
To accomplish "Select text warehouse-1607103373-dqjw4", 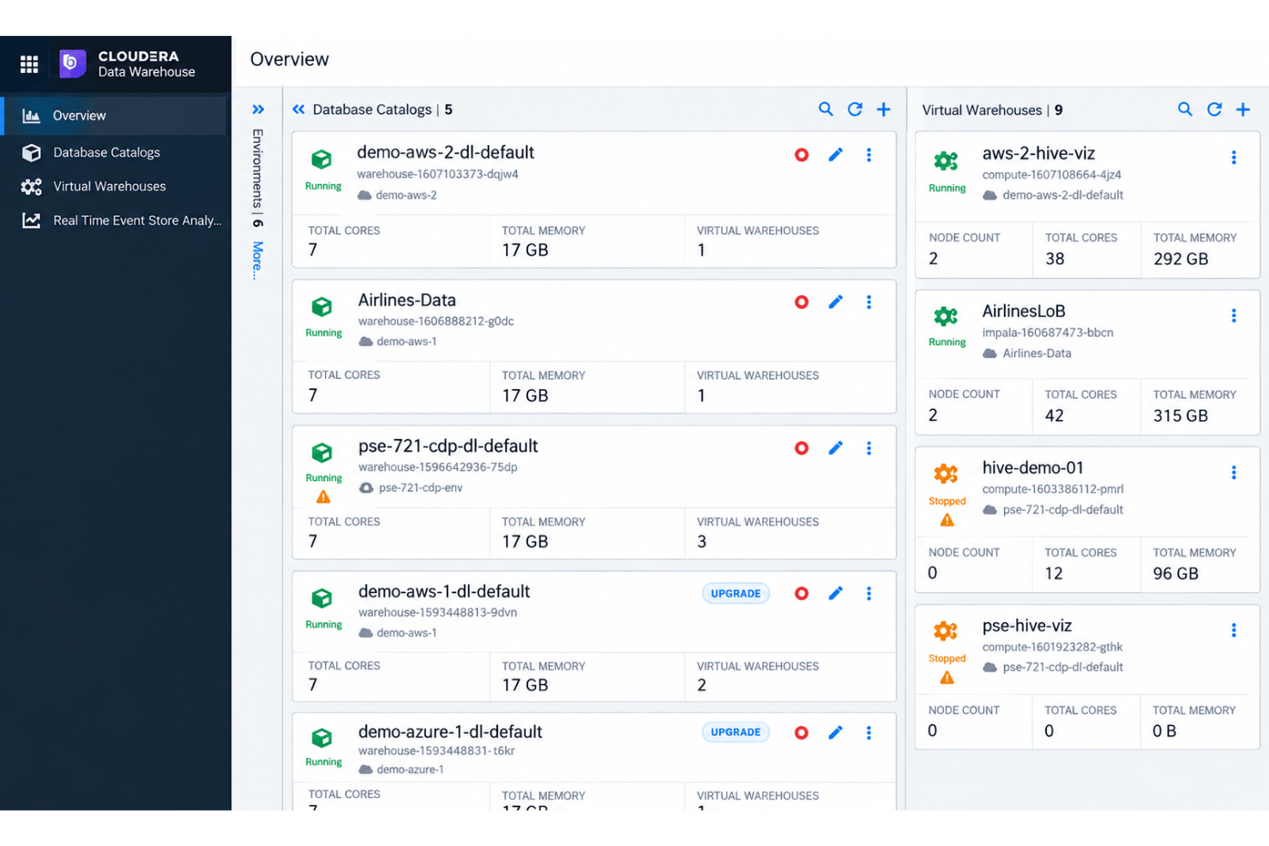I will click(x=438, y=174).
